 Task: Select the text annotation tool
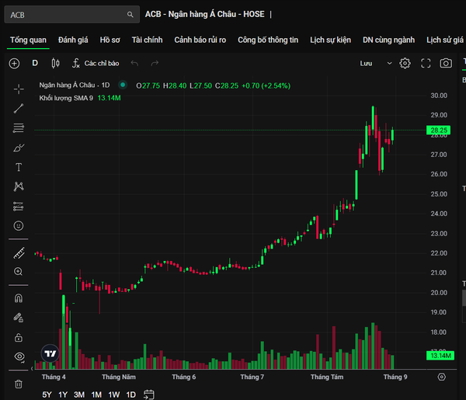coord(19,167)
